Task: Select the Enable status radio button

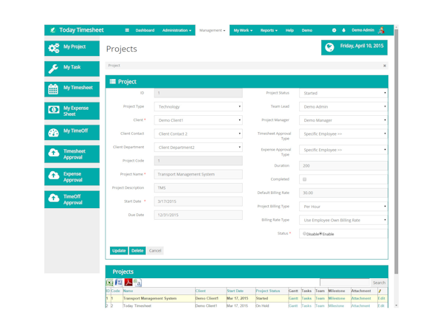Action: (x=320, y=234)
